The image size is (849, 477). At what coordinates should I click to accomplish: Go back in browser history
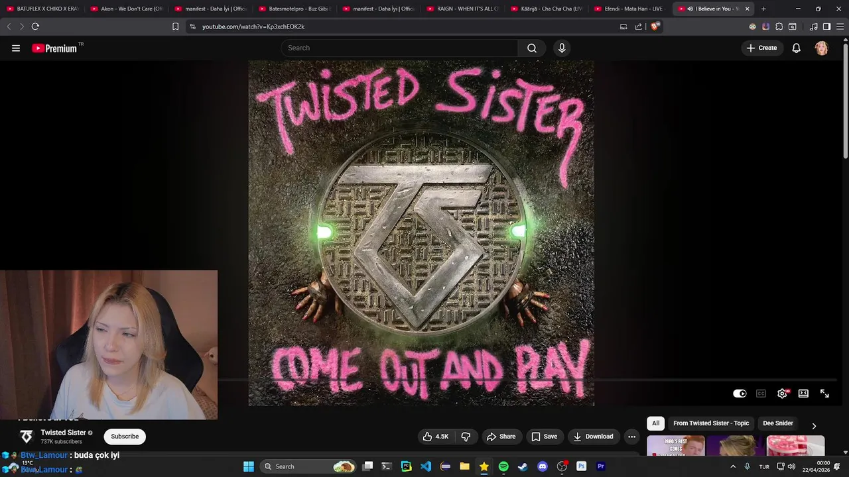pos(9,26)
